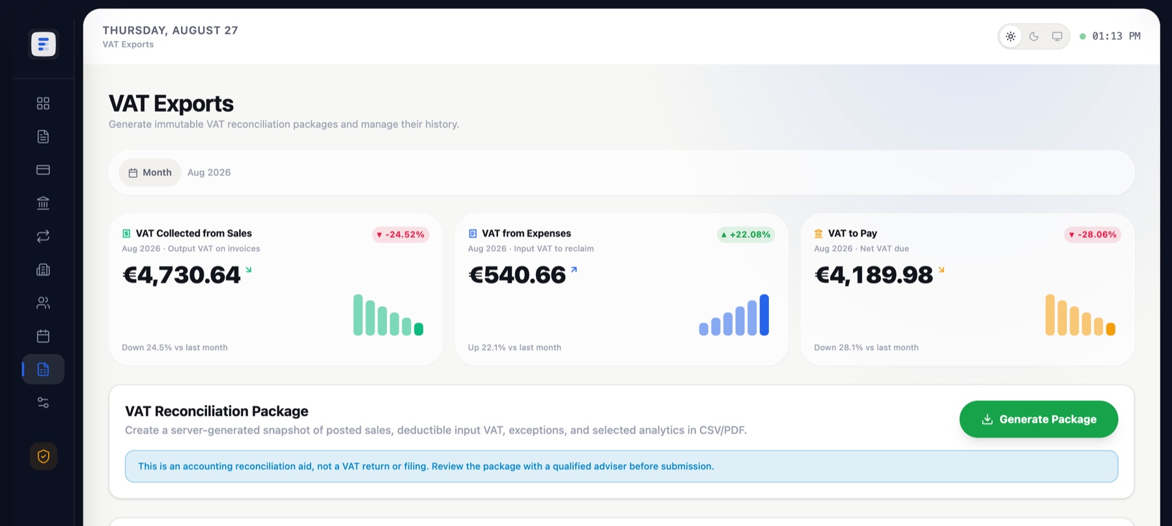The width and height of the screenshot is (1172, 526).
Task: Open the recurring arrows icon in sidebar
Action: [43, 237]
